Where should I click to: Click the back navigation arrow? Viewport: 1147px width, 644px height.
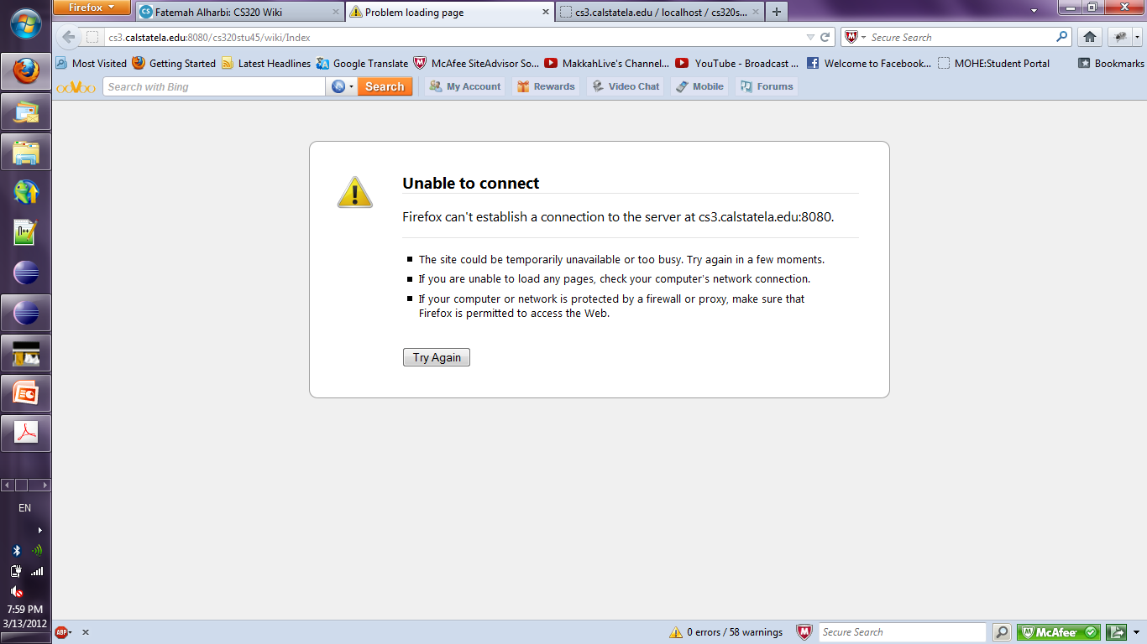point(69,38)
